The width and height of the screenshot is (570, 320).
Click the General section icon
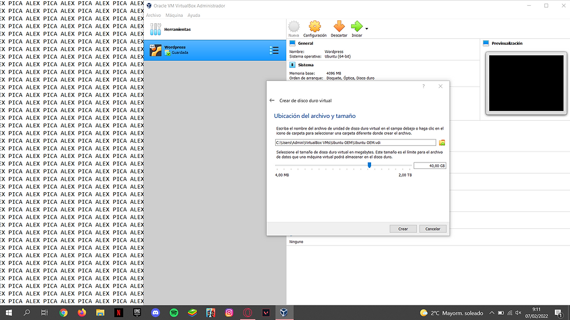(292, 43)
